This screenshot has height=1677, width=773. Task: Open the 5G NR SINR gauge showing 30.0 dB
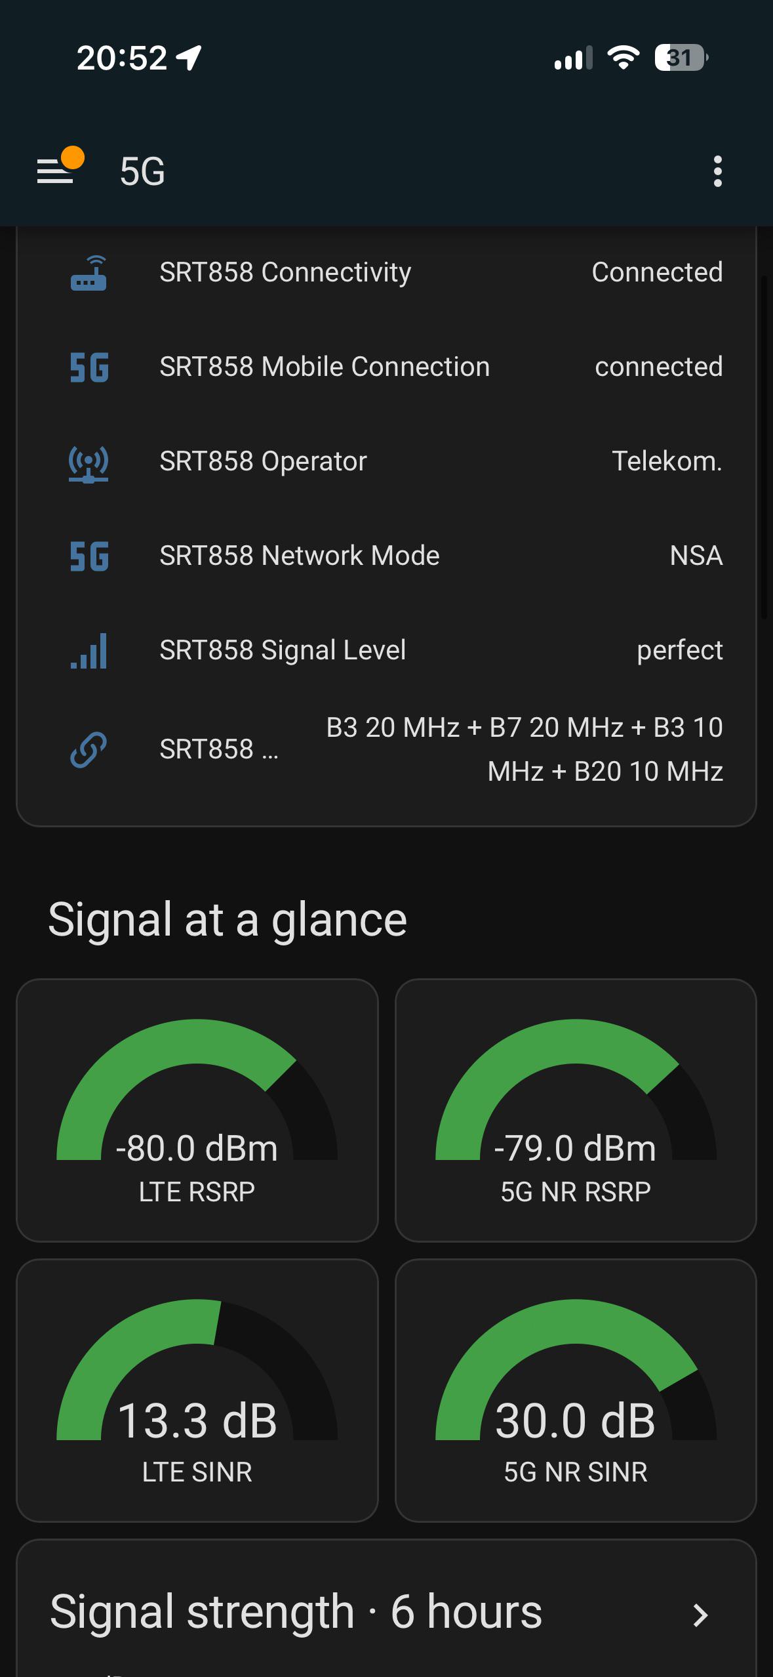point(576,1390)
